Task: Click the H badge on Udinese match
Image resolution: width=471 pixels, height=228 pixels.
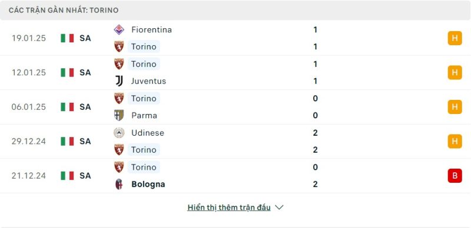Action: 455,141
